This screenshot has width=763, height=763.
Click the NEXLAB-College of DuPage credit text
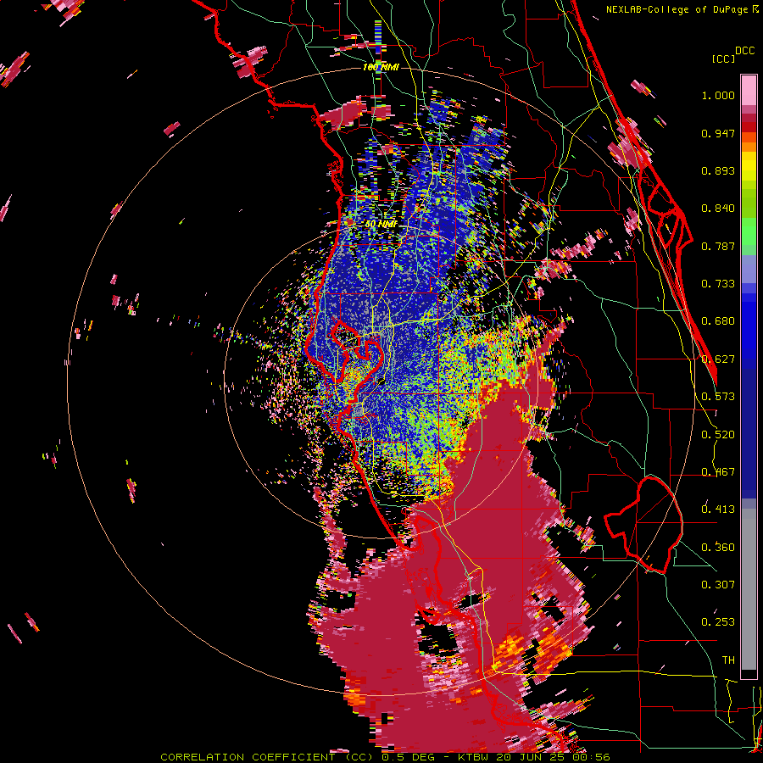677,9
